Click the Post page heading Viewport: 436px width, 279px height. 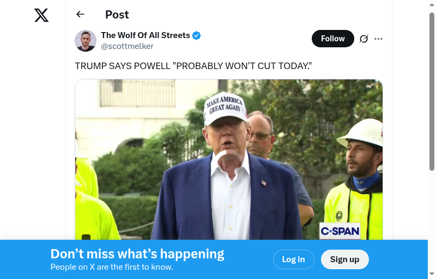point(117,15)
